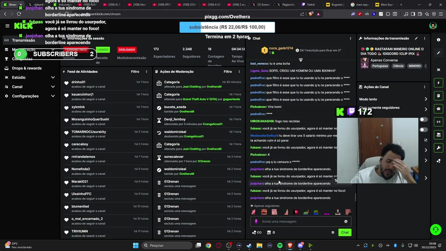Open chat settings gear icon
Viewport: 446px width, 251px height.
333,233
